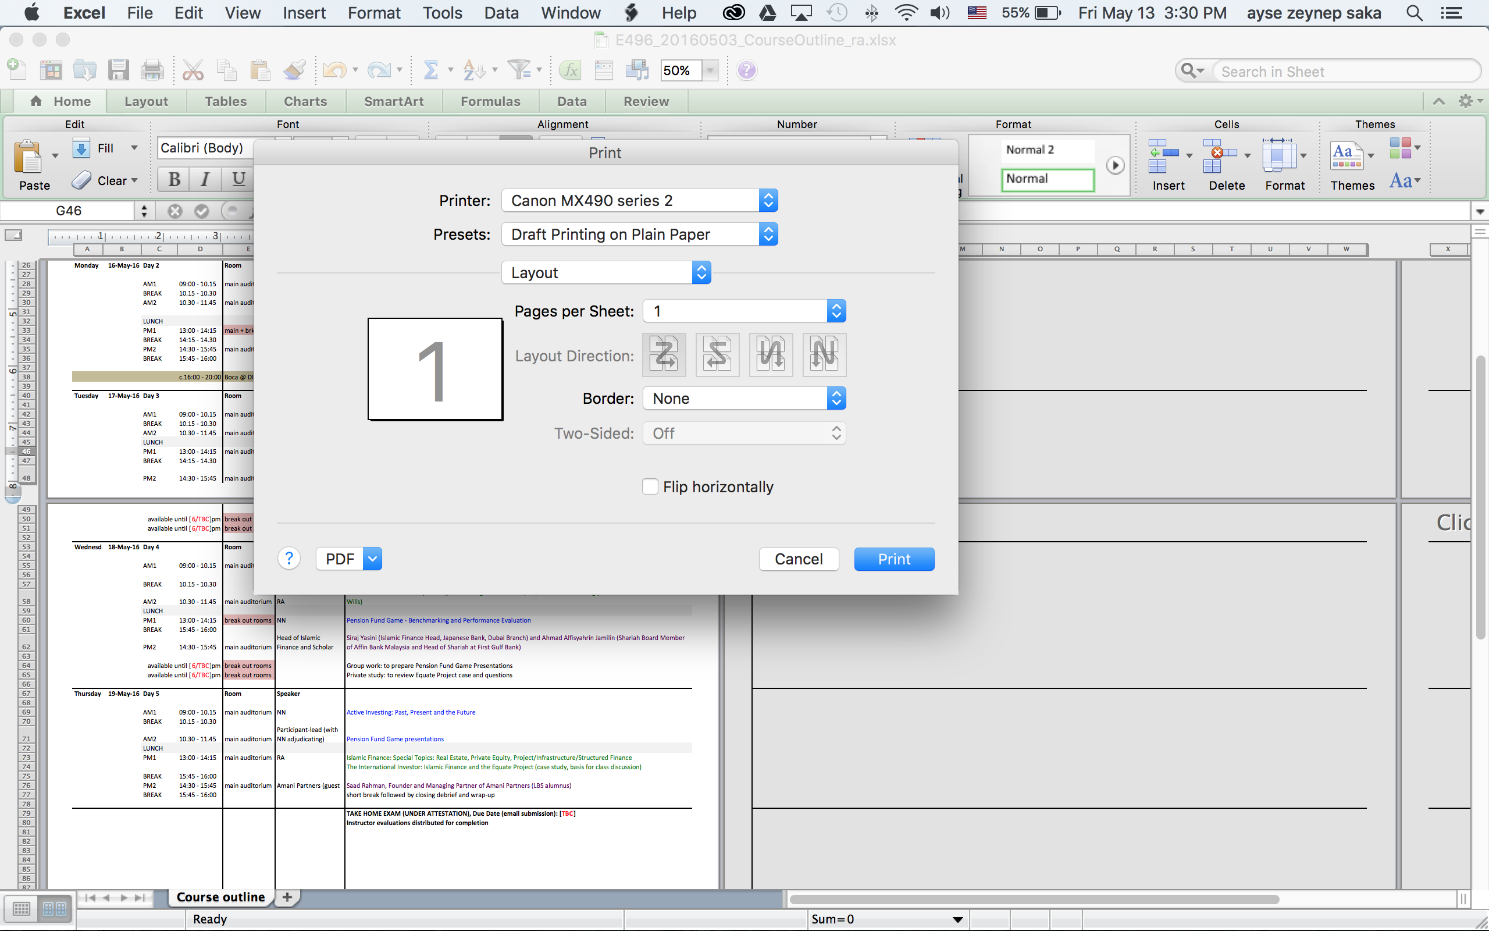The width and height of the screenshot is (1489, 931).
Task: Click the Cut scissors icon
Action: pos(193,70)
